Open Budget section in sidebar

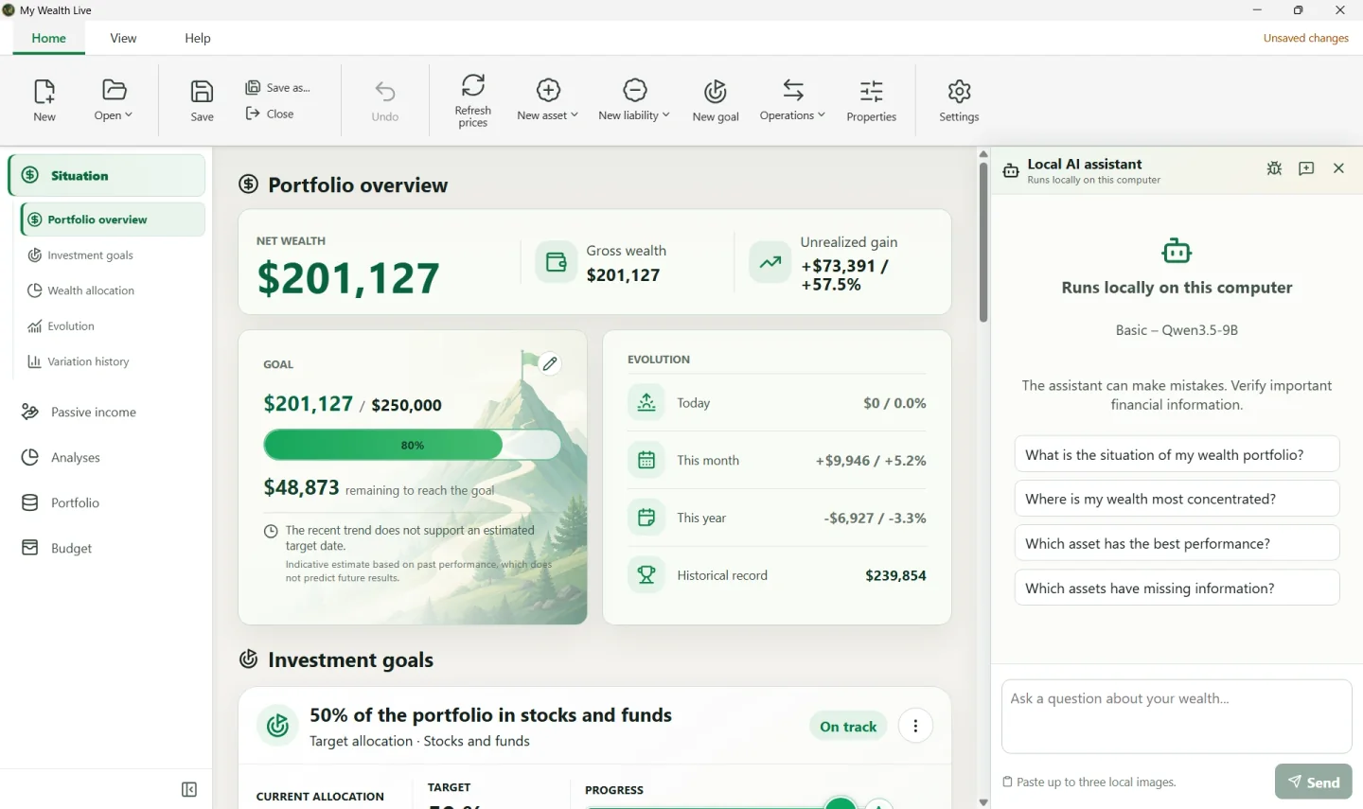[x=71, y=548]
